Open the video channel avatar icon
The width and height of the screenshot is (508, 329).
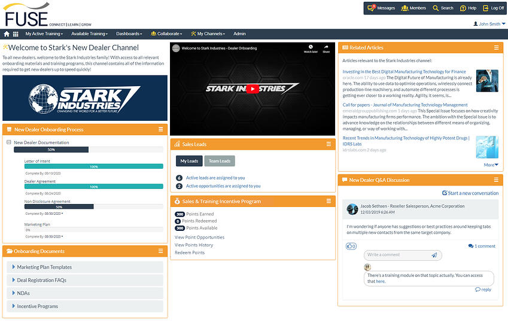(x=176, y=48)
